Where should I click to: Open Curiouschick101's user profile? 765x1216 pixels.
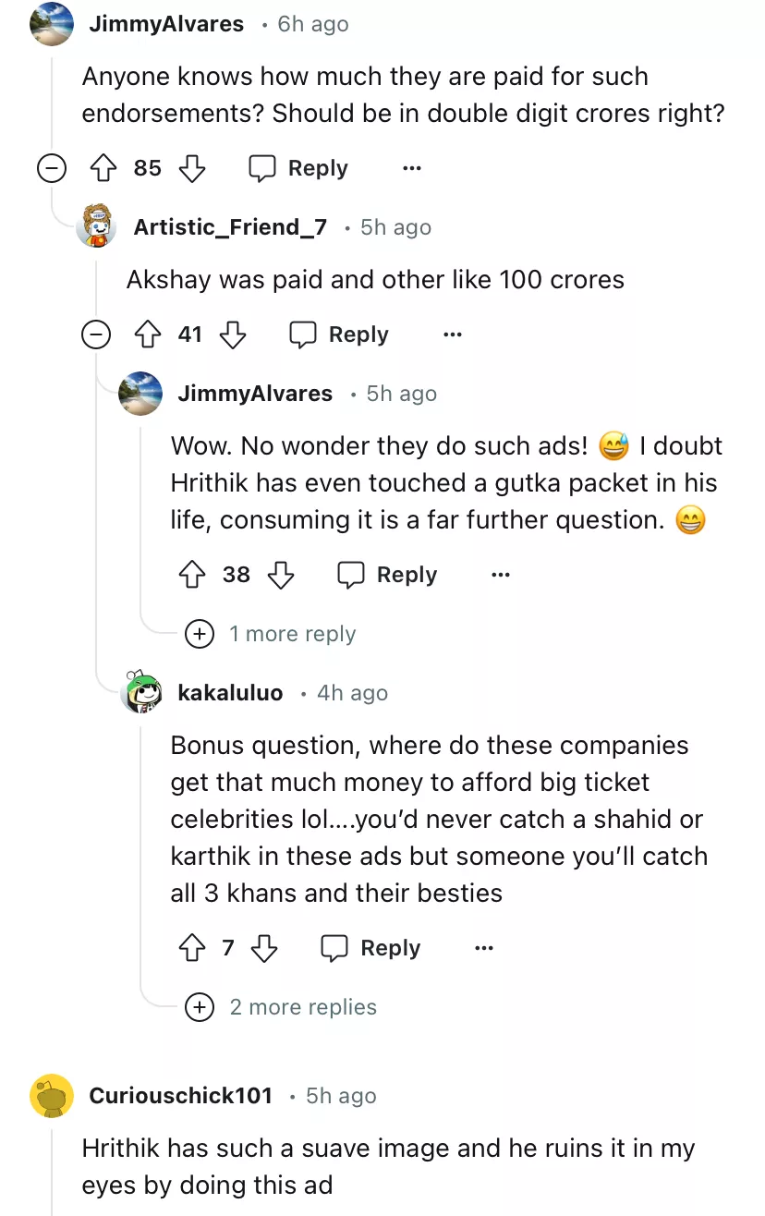180,1096
